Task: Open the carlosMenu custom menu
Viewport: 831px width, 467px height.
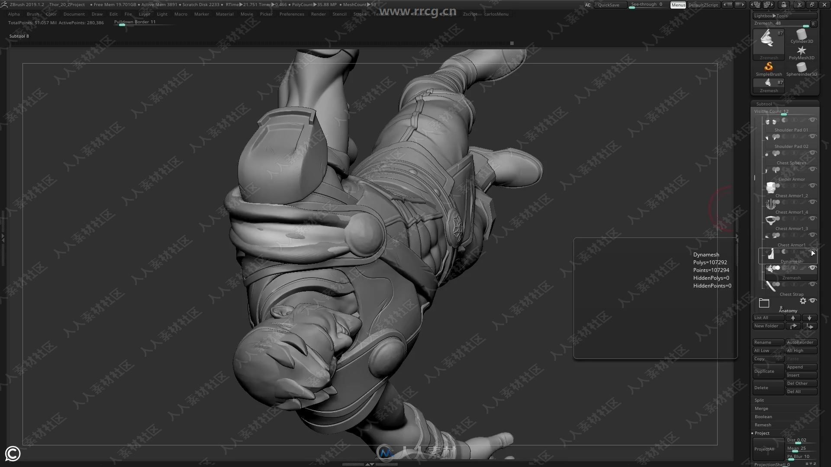Action: pos(496,14)
